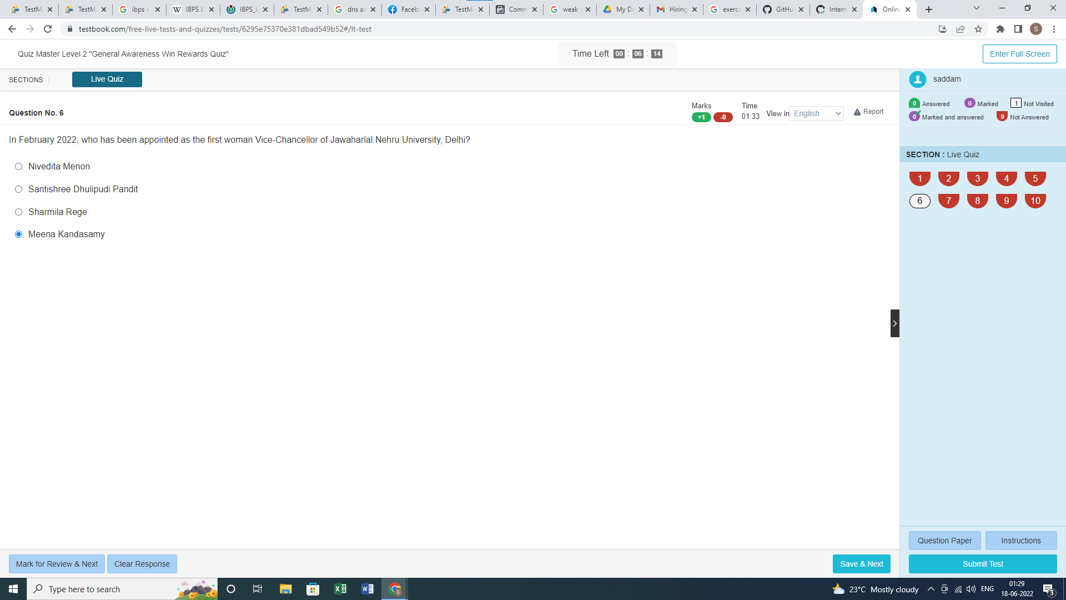Open the View in English language dropdown
This screenshot has height=600, width=1066.
pos(816,113)
